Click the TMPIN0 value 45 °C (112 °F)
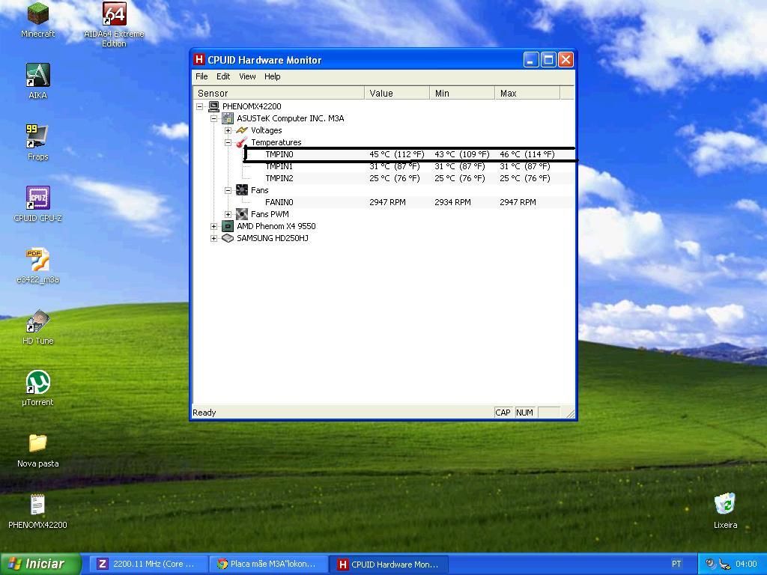 pyautogui.click(x=397, y=154)
